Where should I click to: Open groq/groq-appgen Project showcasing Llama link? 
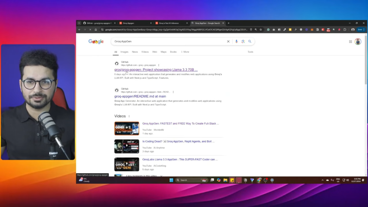click(x=156, y=70)
